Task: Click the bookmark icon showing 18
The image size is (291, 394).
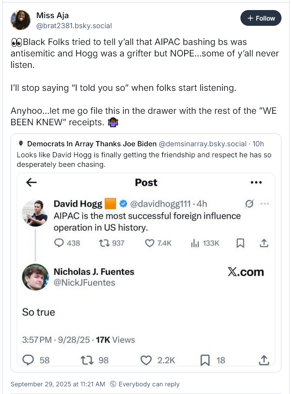Action: [x=205, y=360]
